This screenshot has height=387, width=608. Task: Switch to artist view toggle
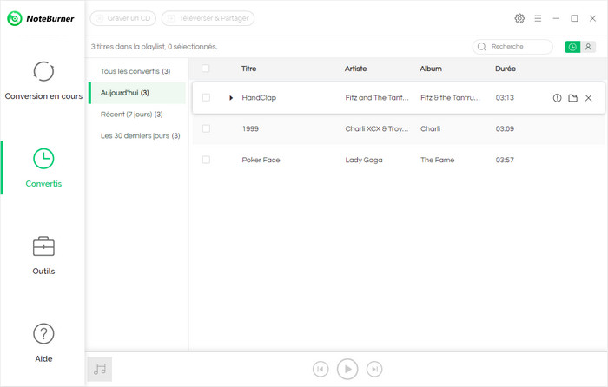click(x=588, y=47)
